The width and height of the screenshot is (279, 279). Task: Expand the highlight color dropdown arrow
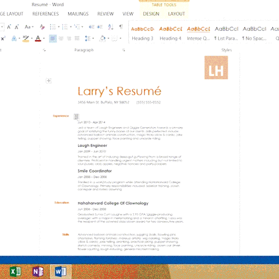31,38
